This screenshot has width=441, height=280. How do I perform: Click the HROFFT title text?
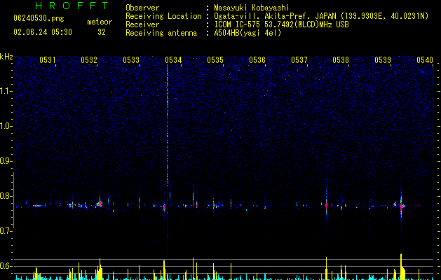pyautogui.click(x=72, y=6)
